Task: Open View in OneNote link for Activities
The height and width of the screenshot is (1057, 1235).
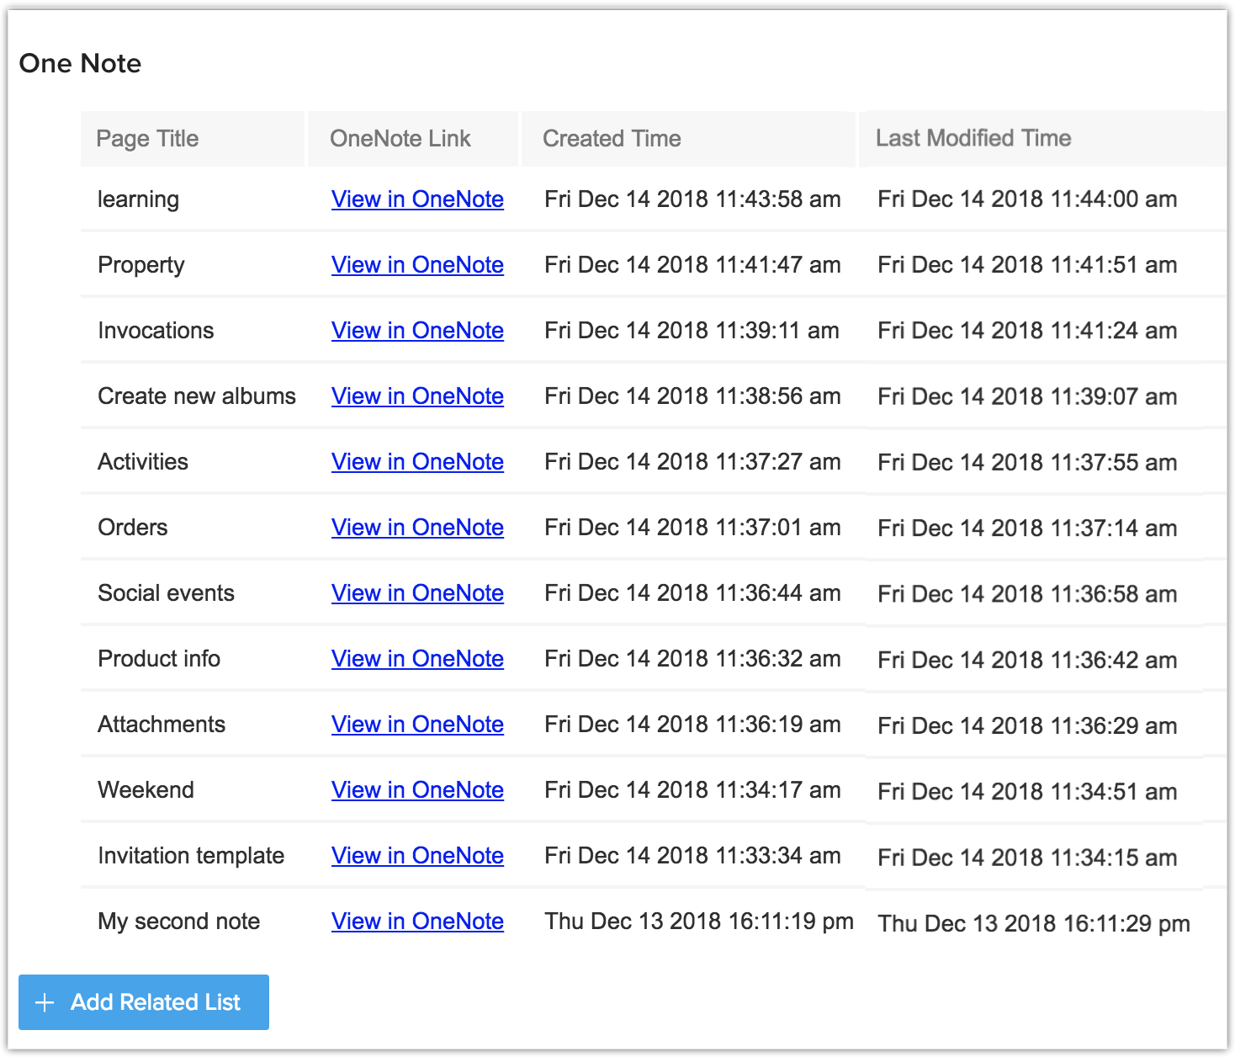Action: click(x=417, y=462)
